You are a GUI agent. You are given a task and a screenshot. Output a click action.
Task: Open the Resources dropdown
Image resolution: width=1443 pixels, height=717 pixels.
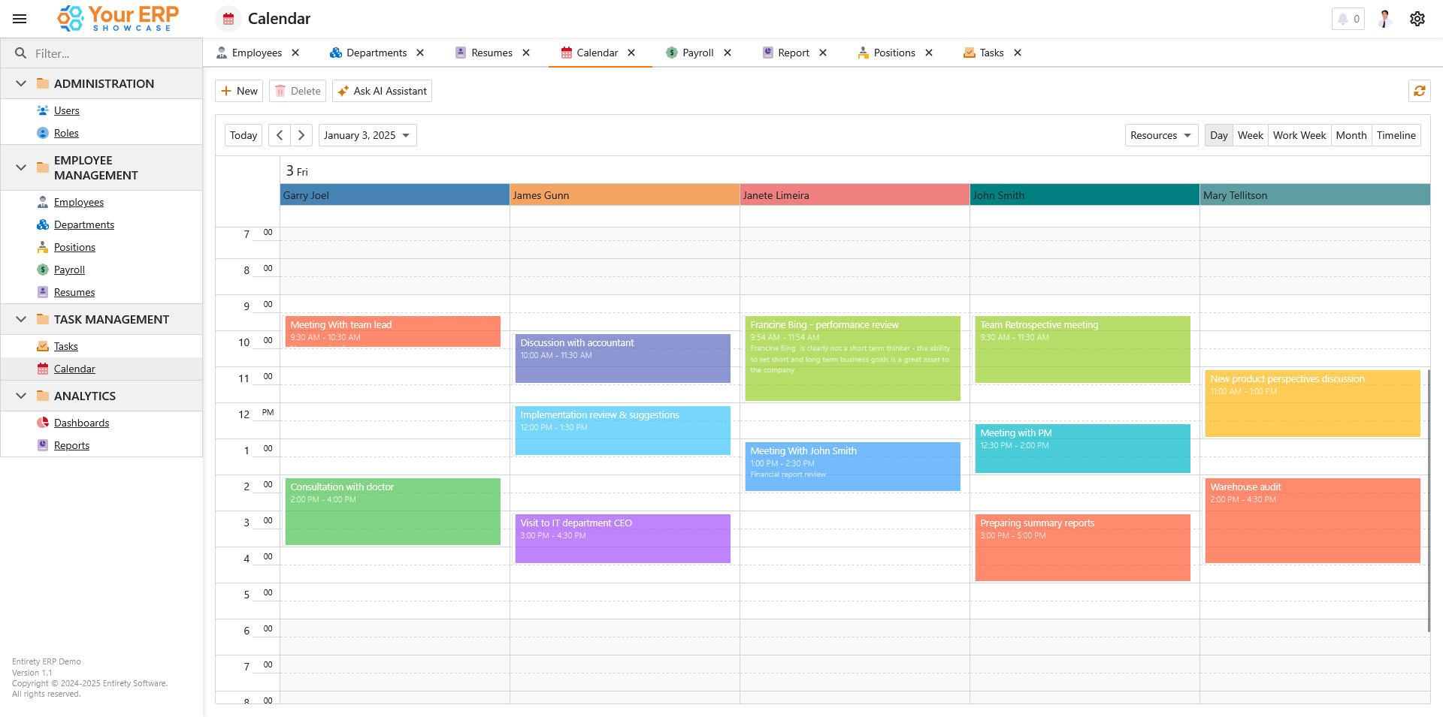tap(1161, 135)
